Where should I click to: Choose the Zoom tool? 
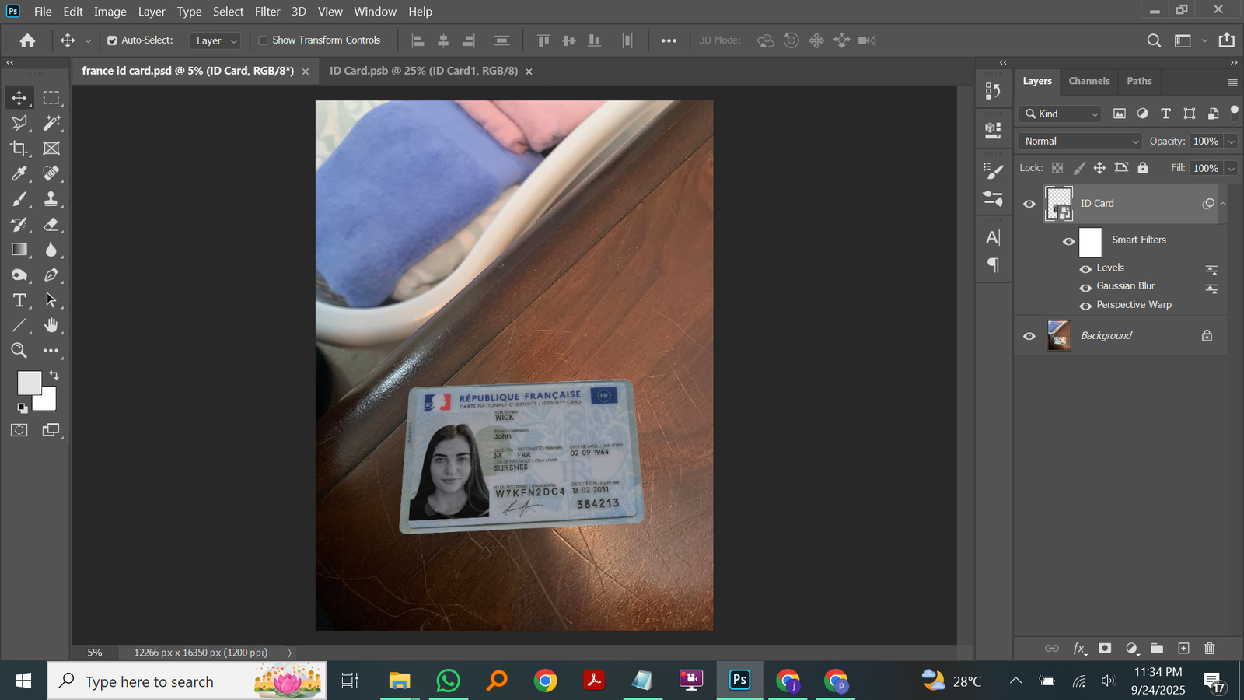[19, 351]
